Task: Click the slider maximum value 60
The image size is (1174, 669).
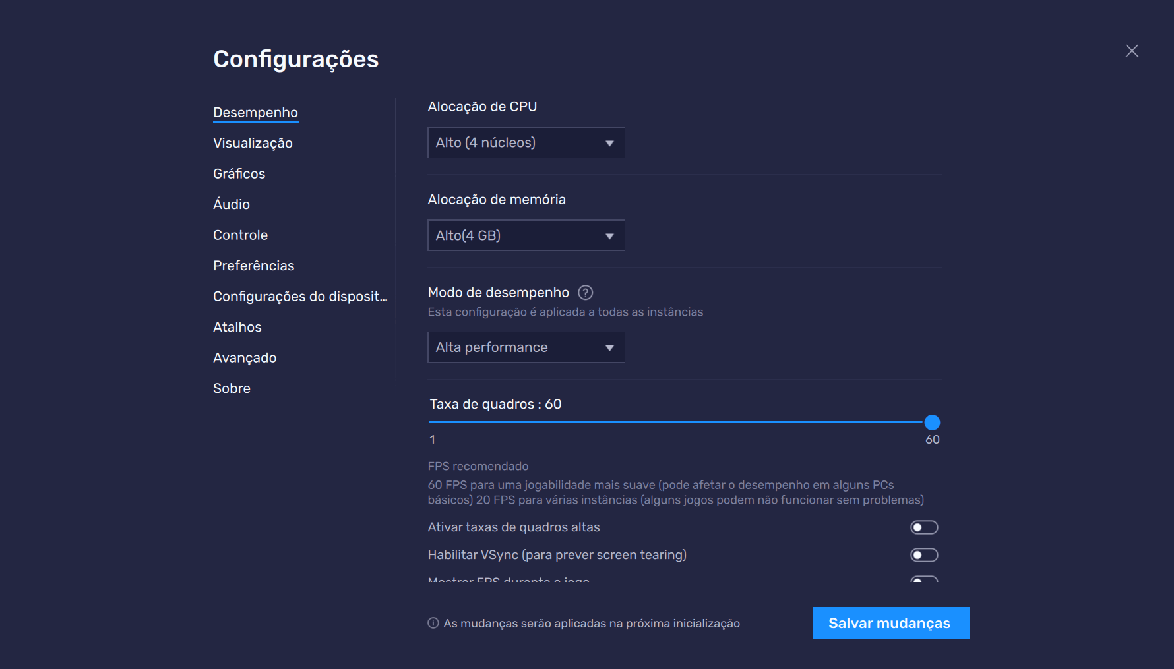Action: pyautogui.click(x=932, y=440)
